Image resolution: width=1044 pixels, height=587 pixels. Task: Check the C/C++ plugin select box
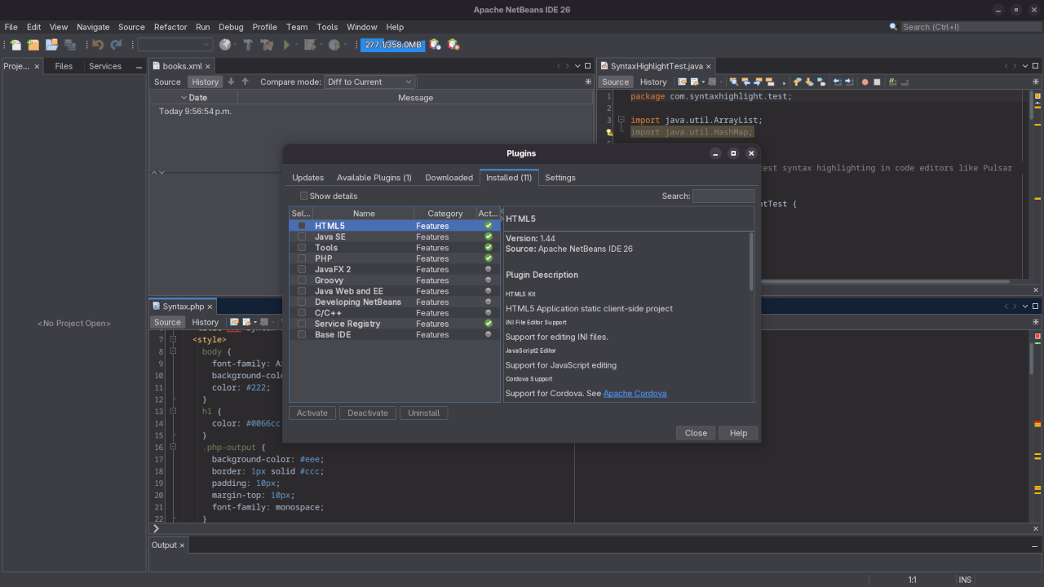(302, 313)
